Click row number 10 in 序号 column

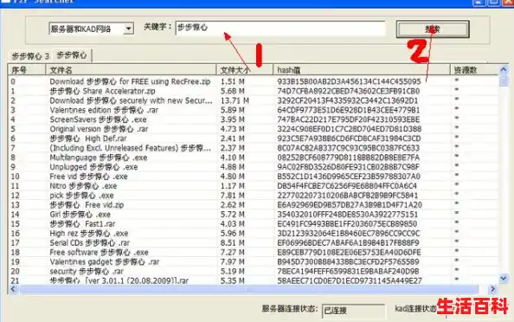(15, 177)
